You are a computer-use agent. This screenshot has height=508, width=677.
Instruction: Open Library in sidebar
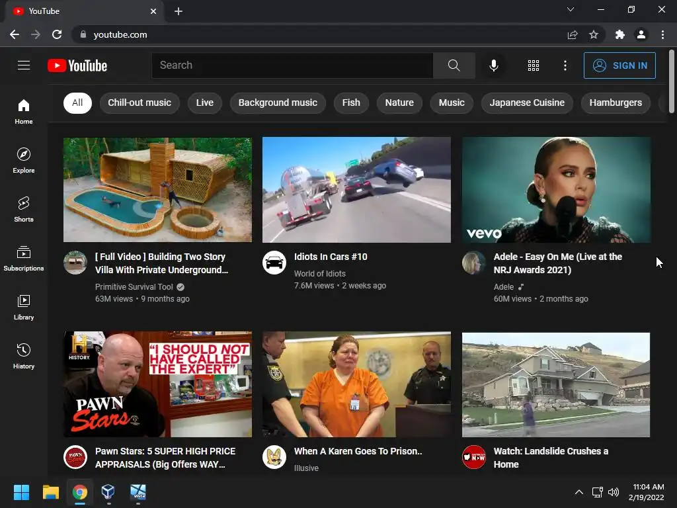(24, 307)
